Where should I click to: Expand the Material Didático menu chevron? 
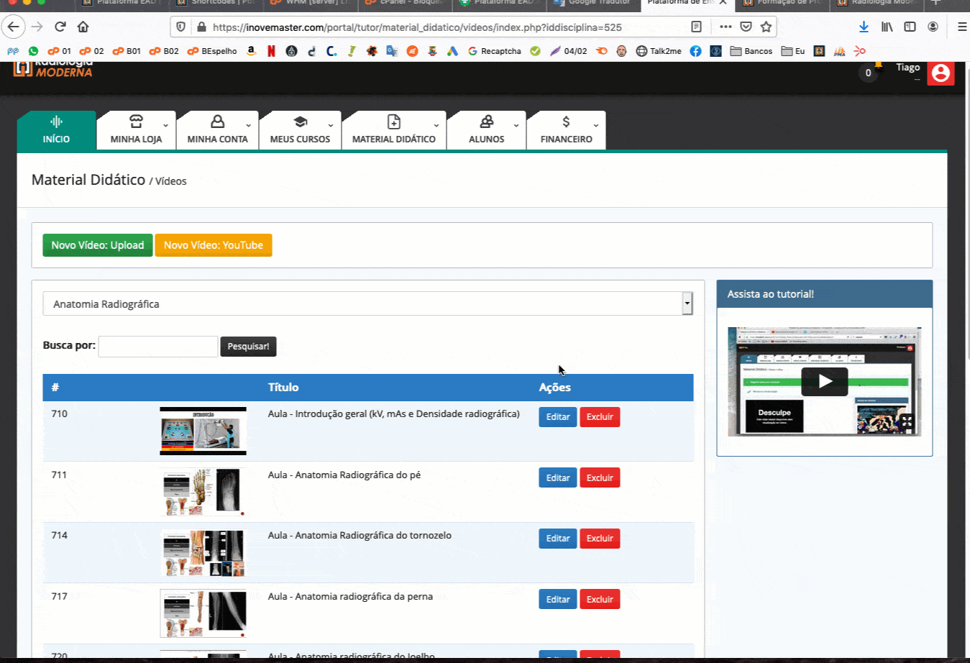click(436, 125)
